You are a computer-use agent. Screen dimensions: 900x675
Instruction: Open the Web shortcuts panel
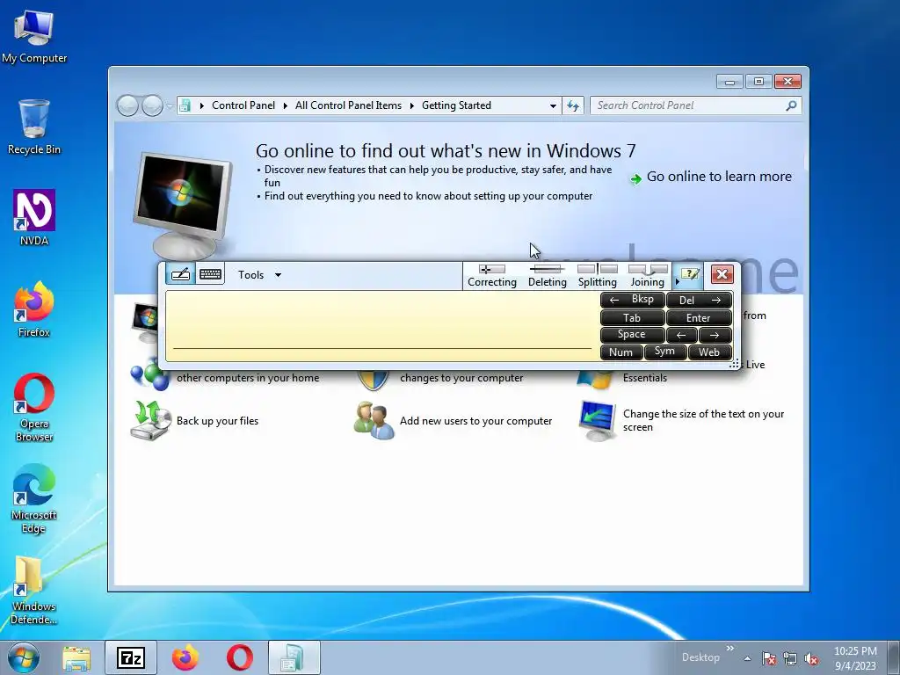pyautogui.click(x=709, y=352)
